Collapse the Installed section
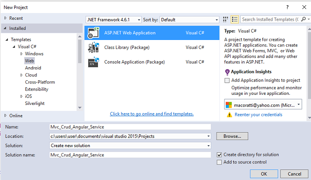This screenshot has height=180, width=311. [5, 28]
